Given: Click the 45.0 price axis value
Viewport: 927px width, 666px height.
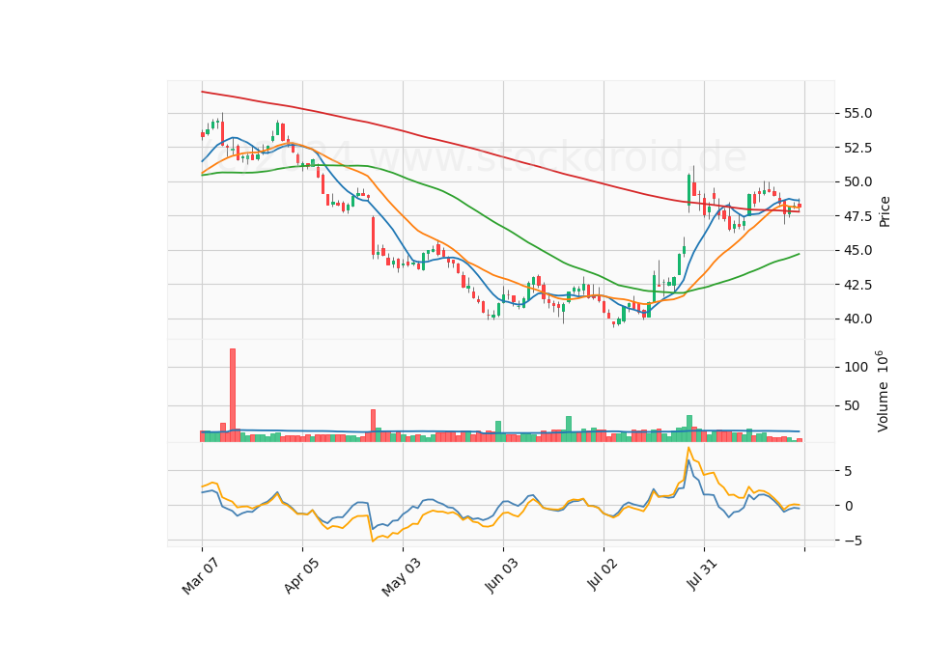Looking at the screenshot, I should pyautogui.click(x=857, y=251).
